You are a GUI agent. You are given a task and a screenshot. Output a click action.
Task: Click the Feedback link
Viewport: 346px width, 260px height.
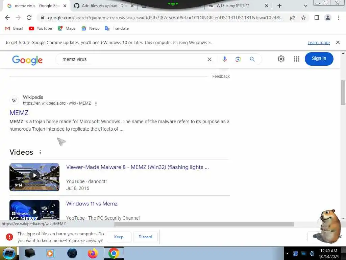tap(221, 76)
